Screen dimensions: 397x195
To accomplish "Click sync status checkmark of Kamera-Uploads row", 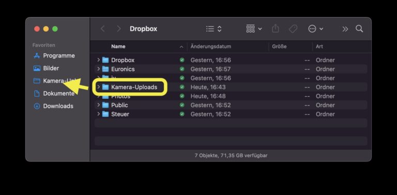I will click(182, 87).
